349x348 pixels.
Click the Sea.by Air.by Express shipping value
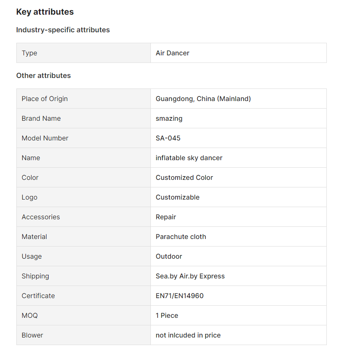click(190, 276)
